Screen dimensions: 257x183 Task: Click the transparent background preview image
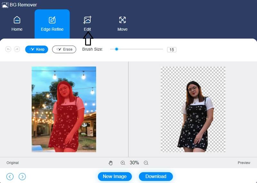(193, 109)
